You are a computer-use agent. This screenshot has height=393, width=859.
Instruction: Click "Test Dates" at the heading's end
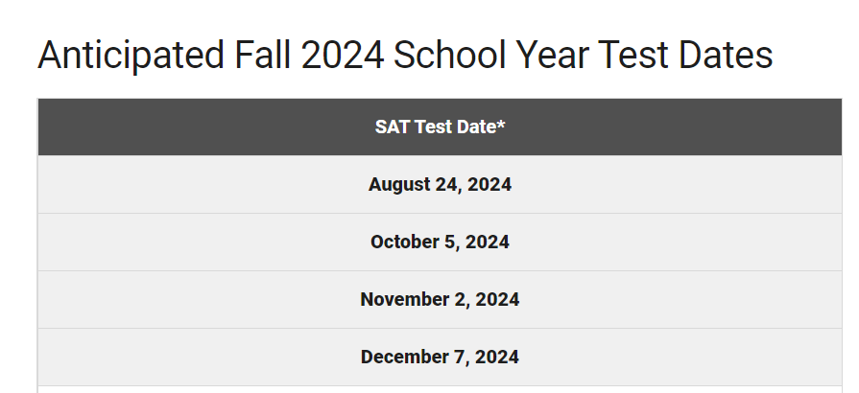point(685,56)
